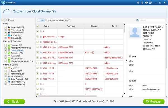This screenshot has height=108, width=168.
Task: Click the #*+*<>[] phone cell
Action: [x=89, y=52]
